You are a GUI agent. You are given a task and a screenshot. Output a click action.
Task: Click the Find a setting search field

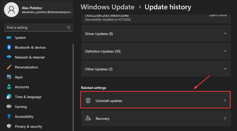(x=39, y=27)
